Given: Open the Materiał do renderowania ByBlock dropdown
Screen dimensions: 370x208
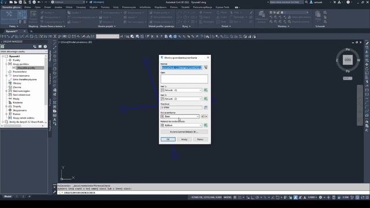Looking at the screenshot, I should pyautogui.click(x=181, y=125).
